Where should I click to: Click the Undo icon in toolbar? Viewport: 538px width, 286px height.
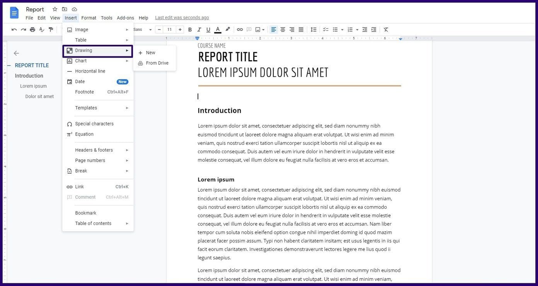[x=14, y=30]
